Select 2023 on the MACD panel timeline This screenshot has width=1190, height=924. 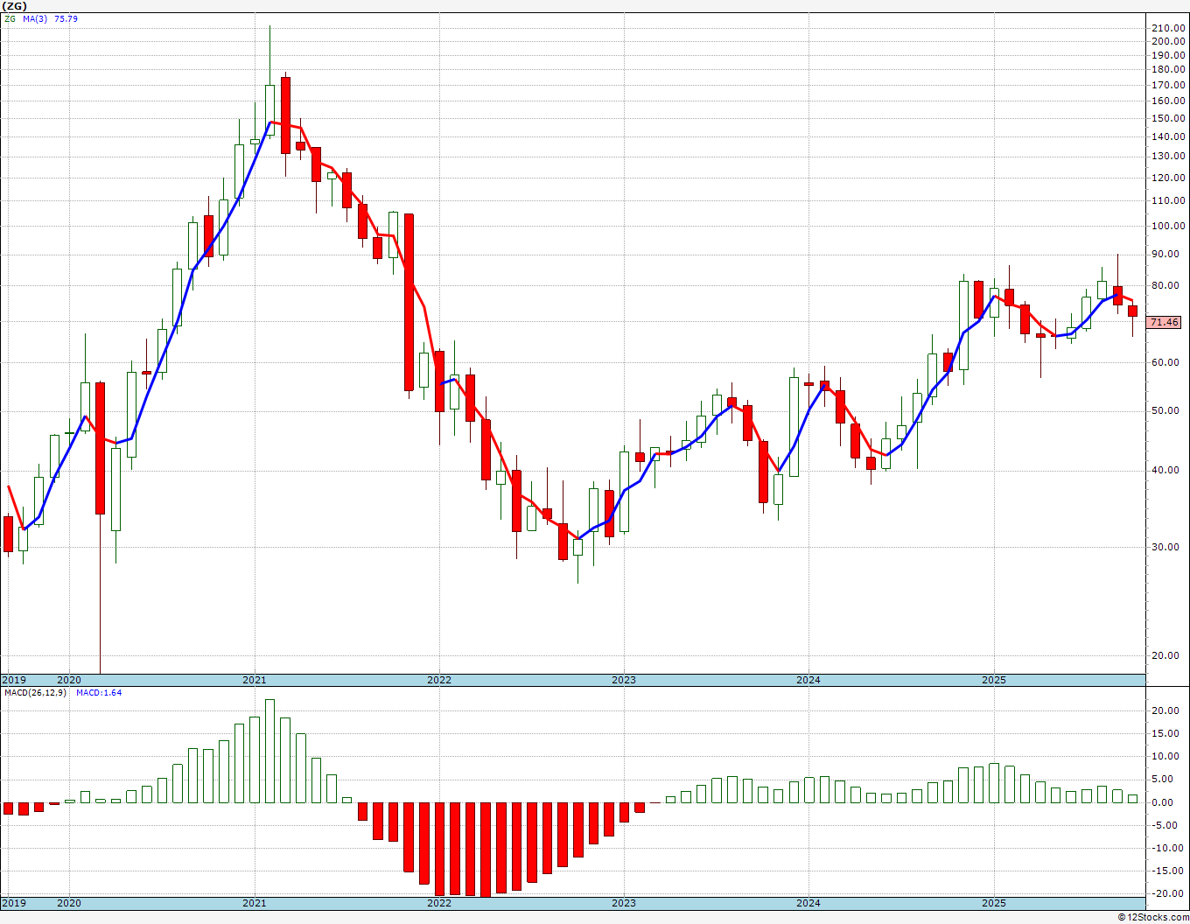coord(623,903)
